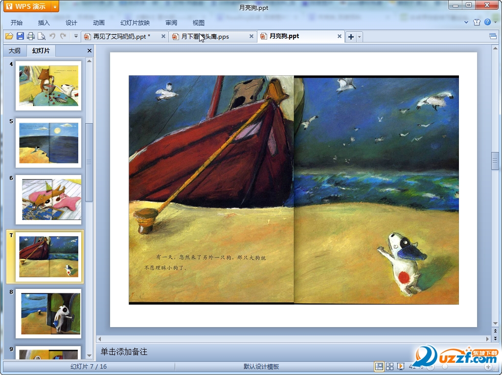Click the skin shirt icon

click(x=477, y=22)
